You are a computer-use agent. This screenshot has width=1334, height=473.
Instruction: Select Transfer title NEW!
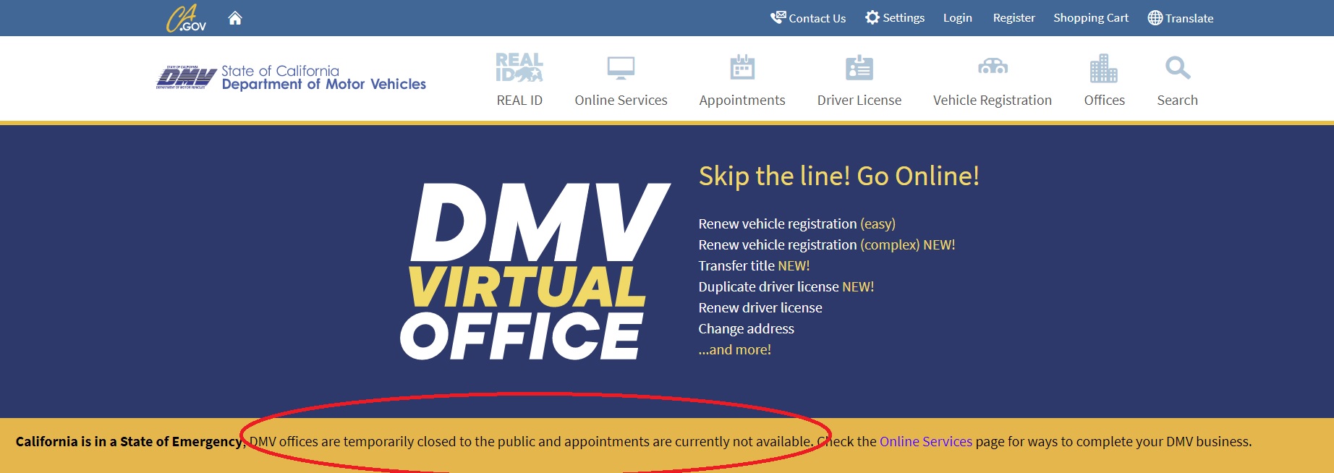click(754, 266)
